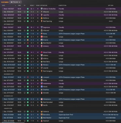The width and height of the screenshot is (121, 123).
Task: Click the green win indicator in Mallorca row
Action: 28,18
